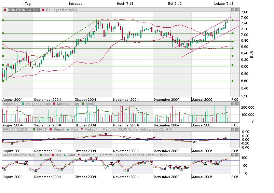Switch to the Intraday view
The image size is (274, 193).
pos(75,4)
